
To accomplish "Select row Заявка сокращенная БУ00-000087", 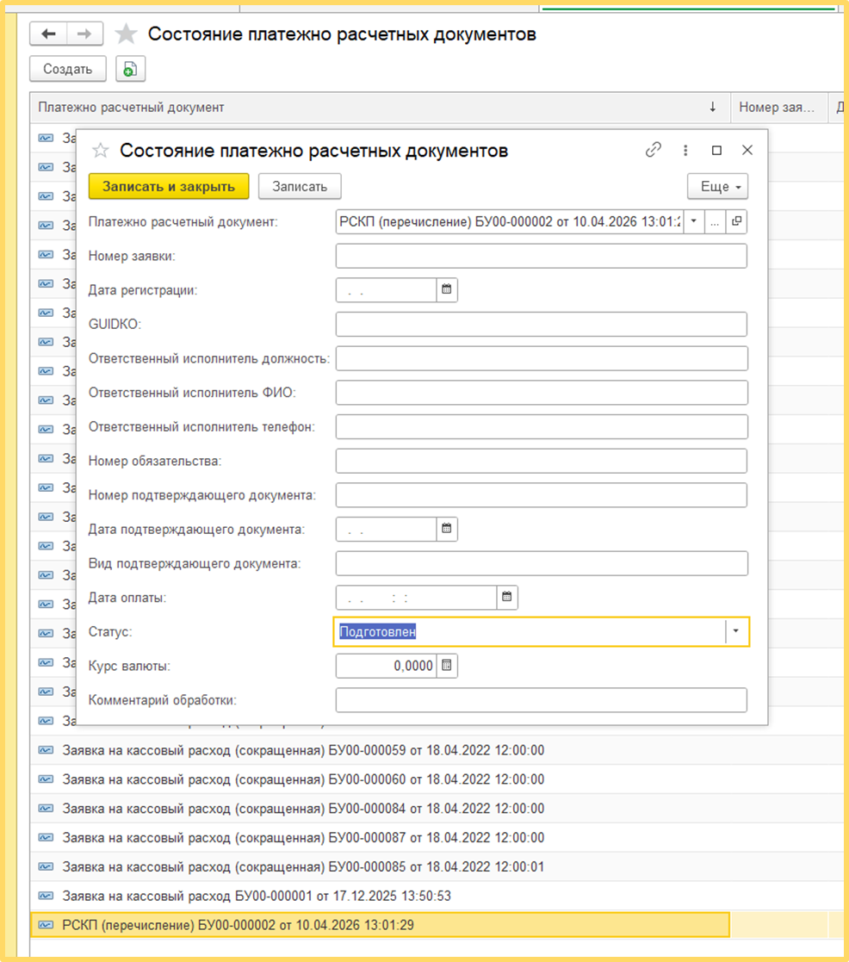I will pos(381,837).
